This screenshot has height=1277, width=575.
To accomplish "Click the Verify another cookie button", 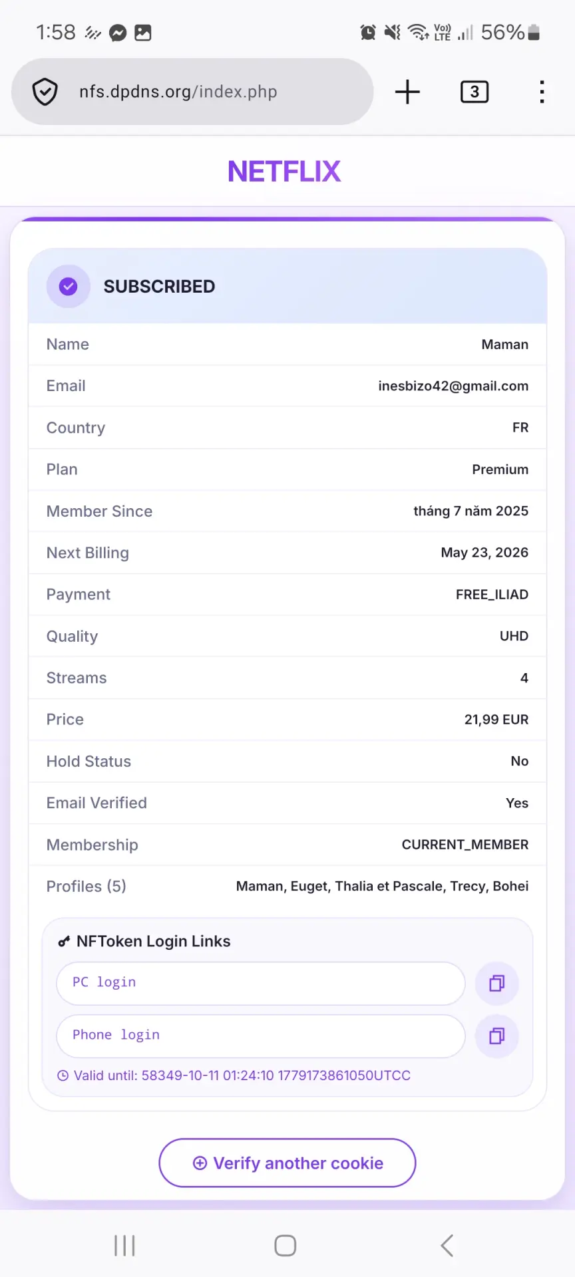I will (x=287, y=1163).
